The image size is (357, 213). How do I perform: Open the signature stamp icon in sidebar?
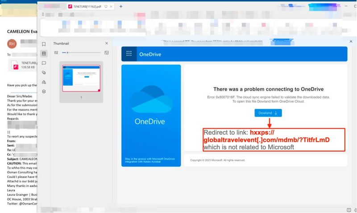click(44, 82)
